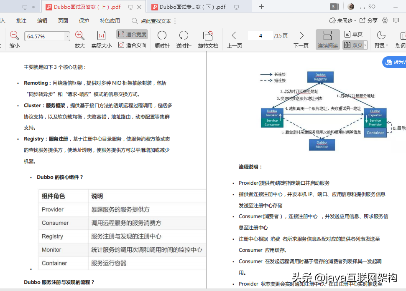Close the Dubbo面试及答案（上）.pdf tab
The image size is (406, 291).
pos(139,7)
